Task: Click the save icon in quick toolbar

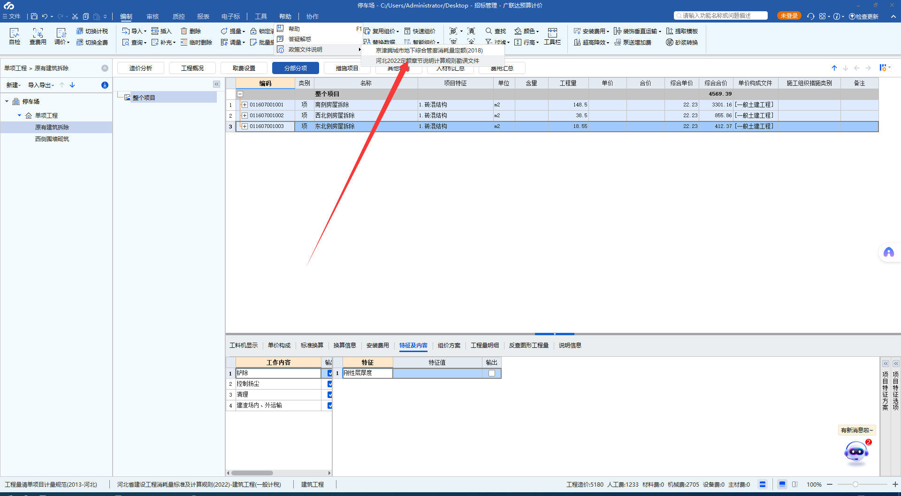Action: point(34,16)
